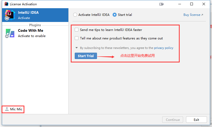Close the License Activation dialog
Image resolution: width=212 pixels, height=127 pixels.
(204, 4)
